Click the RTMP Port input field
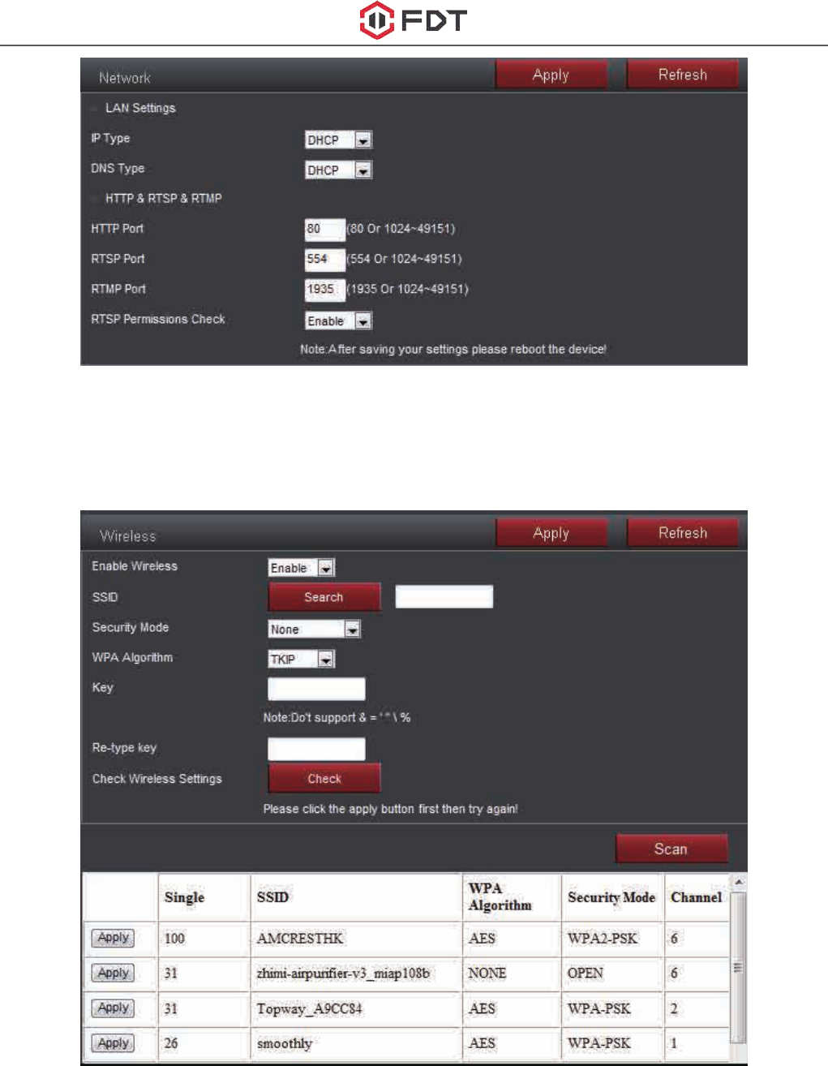Screen dimensions: 828x1066 click(324, 289)
